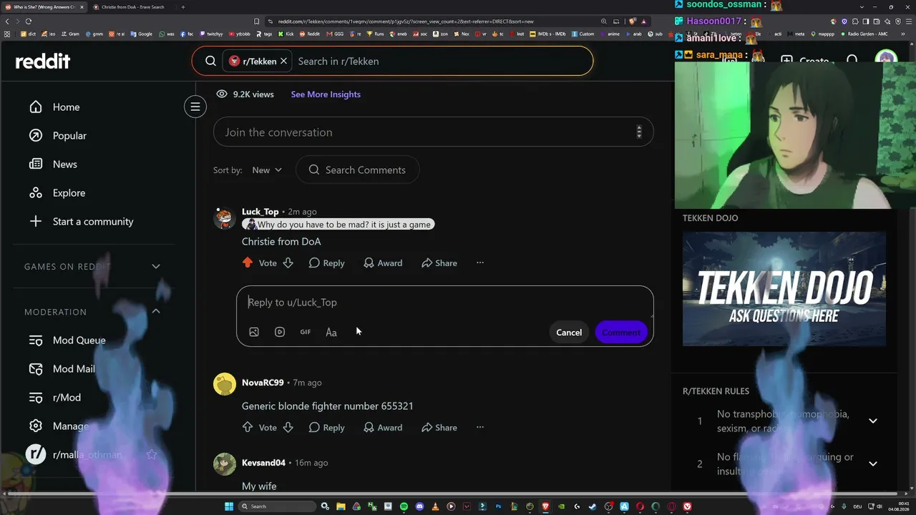Image resolution: width=916 pixels, height=515 pixels.
Task: Share Luck_Top's comment
Action: coord(439,263)
